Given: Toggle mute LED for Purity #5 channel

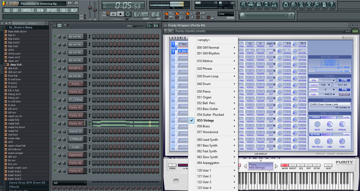Looking at the screenshot, I should click(55, 123).
